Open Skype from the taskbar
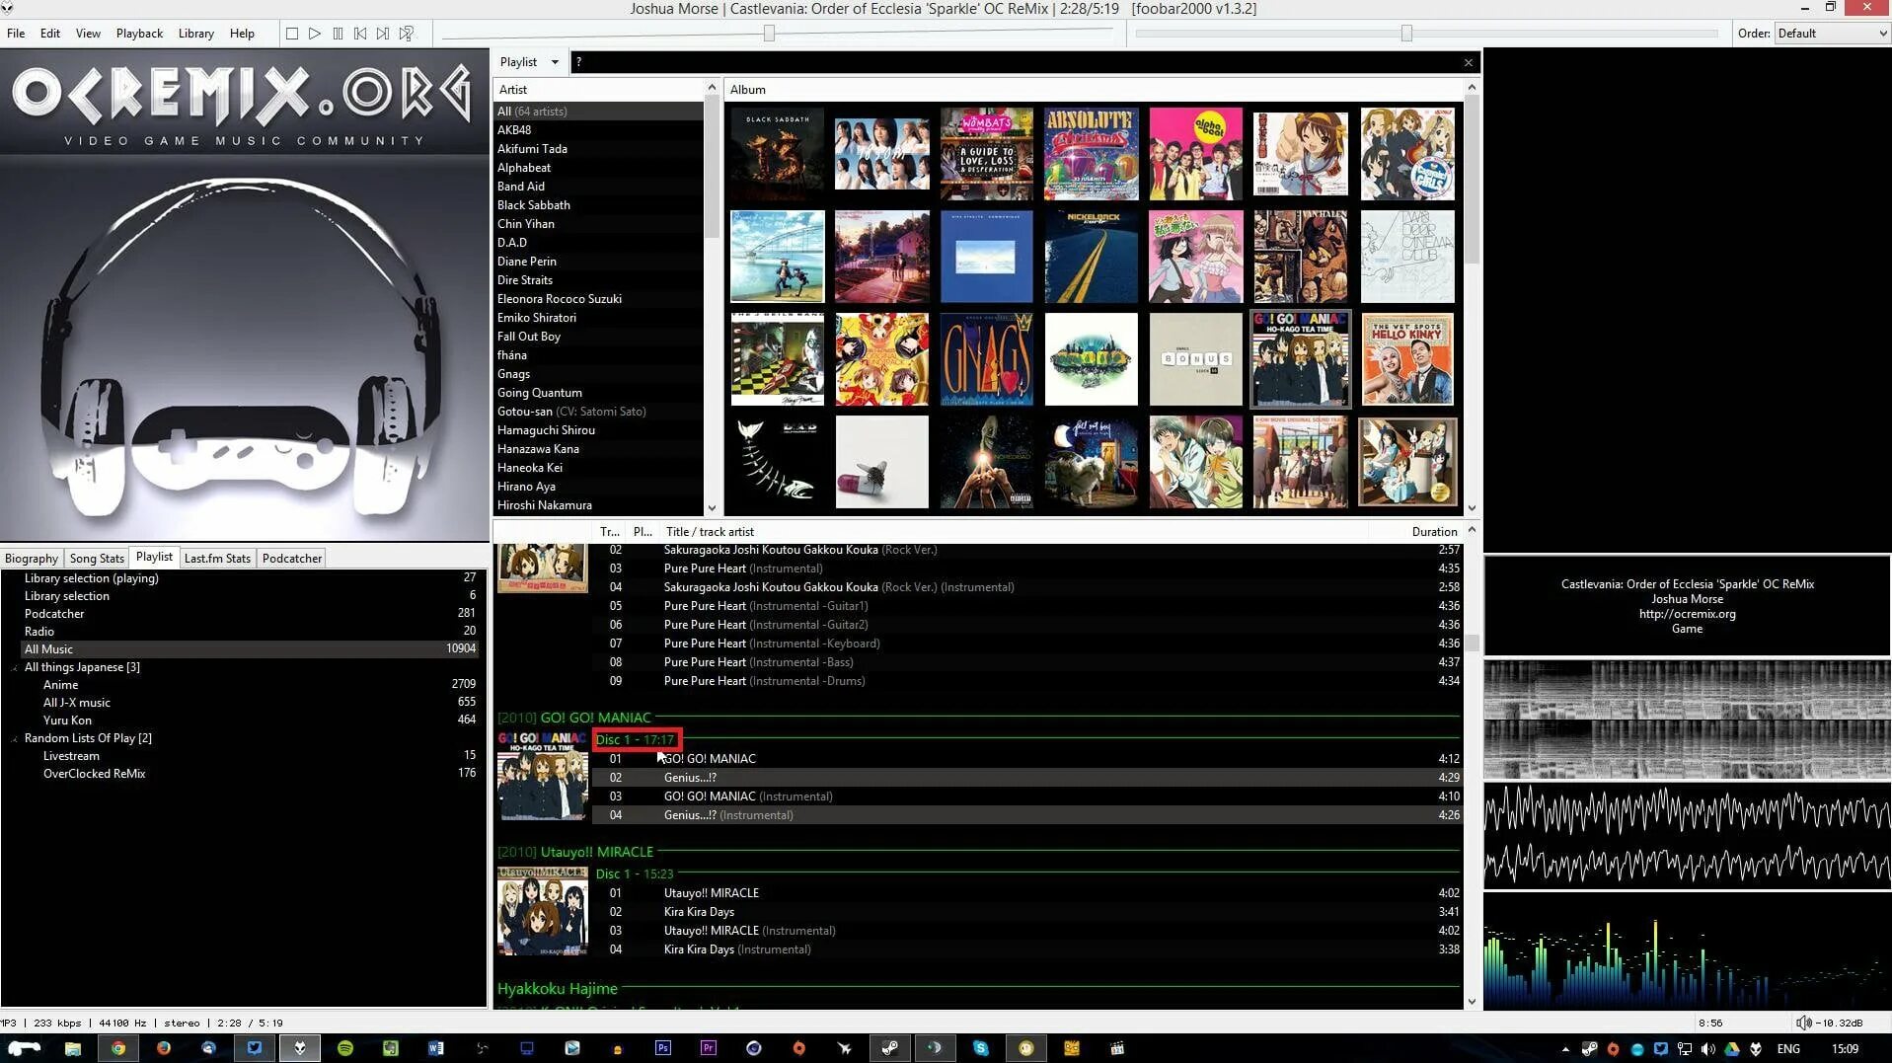 [981, 1048]
